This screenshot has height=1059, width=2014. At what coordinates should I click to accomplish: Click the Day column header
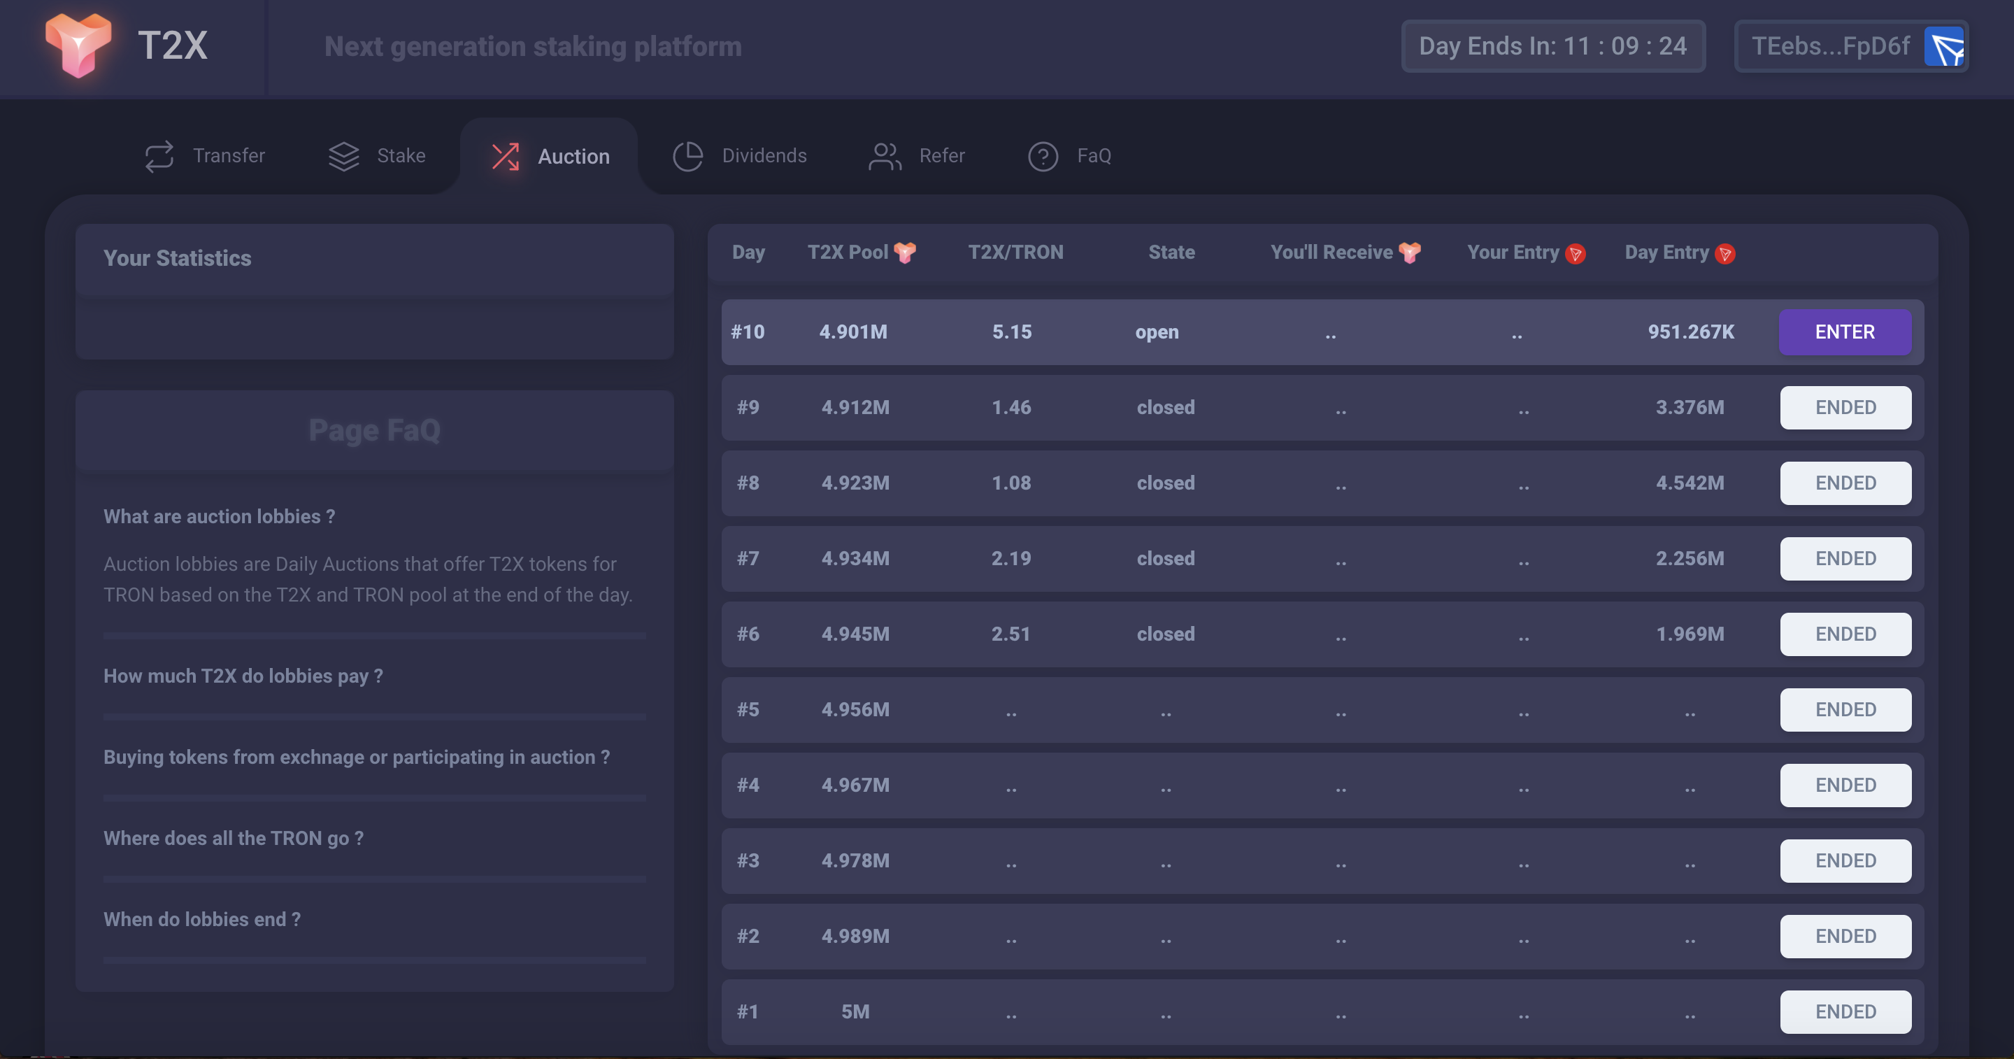tap(748, 252)
